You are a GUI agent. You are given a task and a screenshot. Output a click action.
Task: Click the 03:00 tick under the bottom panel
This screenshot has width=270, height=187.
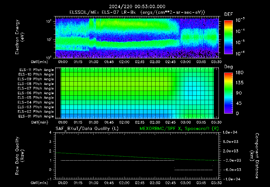point(186,183)
